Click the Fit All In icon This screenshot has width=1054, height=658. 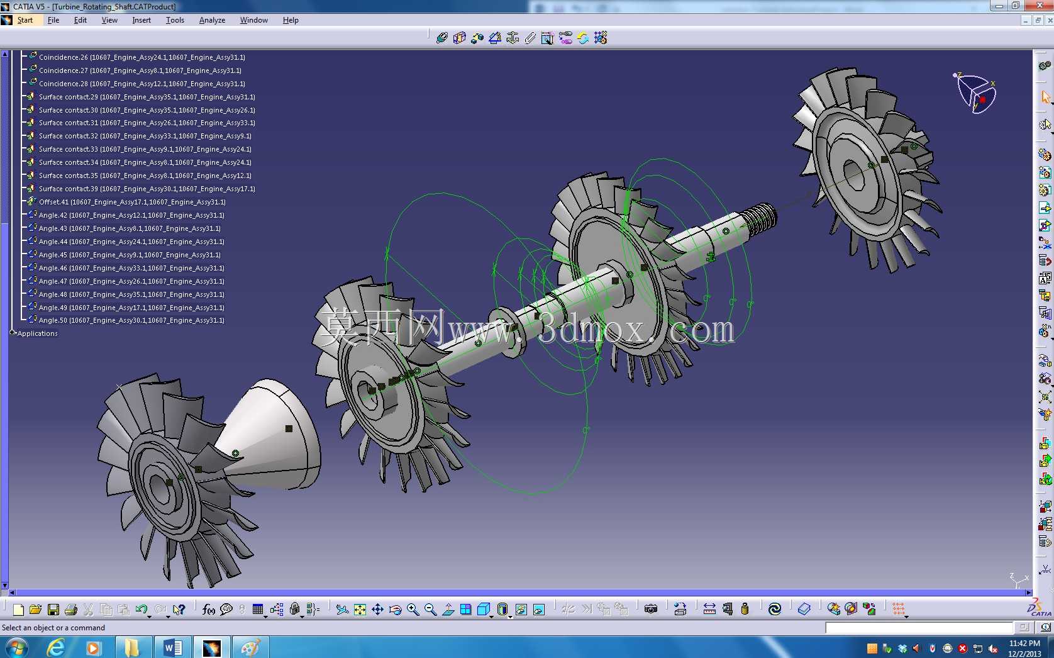click(x=360, y=609)
